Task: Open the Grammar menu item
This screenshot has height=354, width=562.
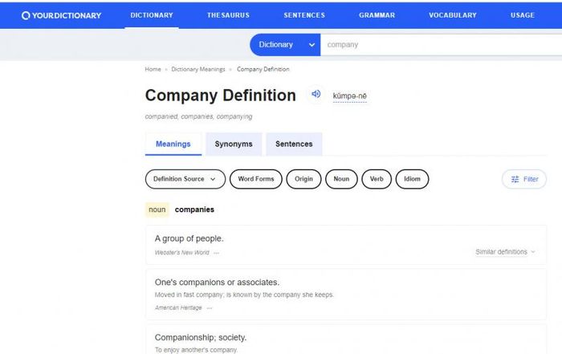Action: [377, 15]
